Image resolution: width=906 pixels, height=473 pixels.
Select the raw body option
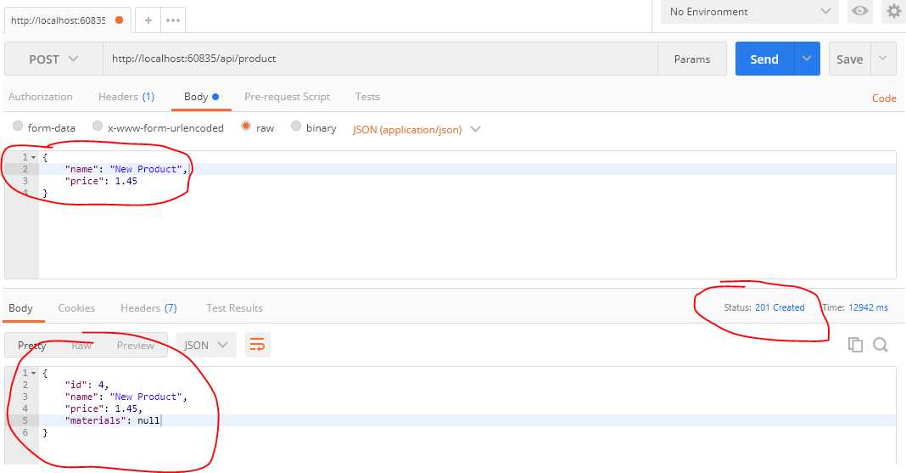pyautogui.click(x=246, y=126)
